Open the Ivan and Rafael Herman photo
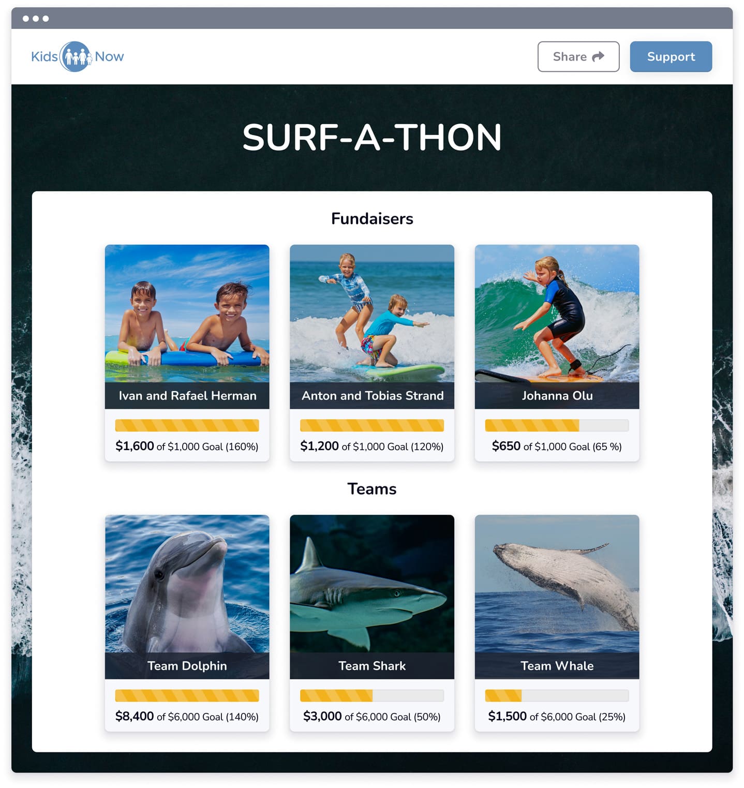744x788 pixels. 187,314
